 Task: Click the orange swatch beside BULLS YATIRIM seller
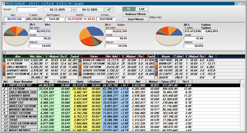point(80,63)
